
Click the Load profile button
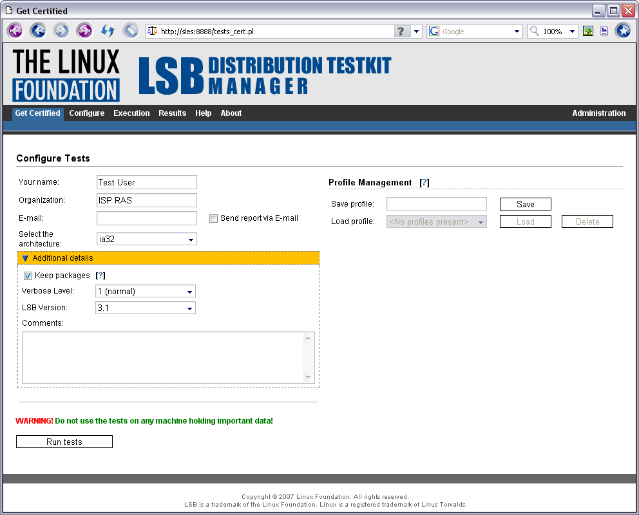click(525, 221)
